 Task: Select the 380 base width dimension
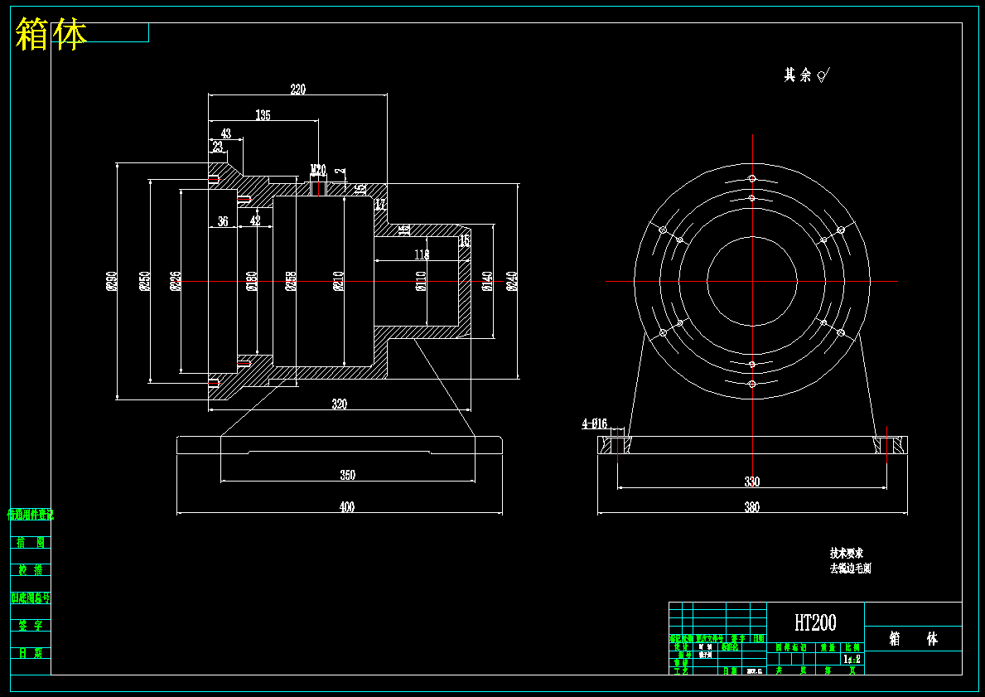tap(752, 506)
